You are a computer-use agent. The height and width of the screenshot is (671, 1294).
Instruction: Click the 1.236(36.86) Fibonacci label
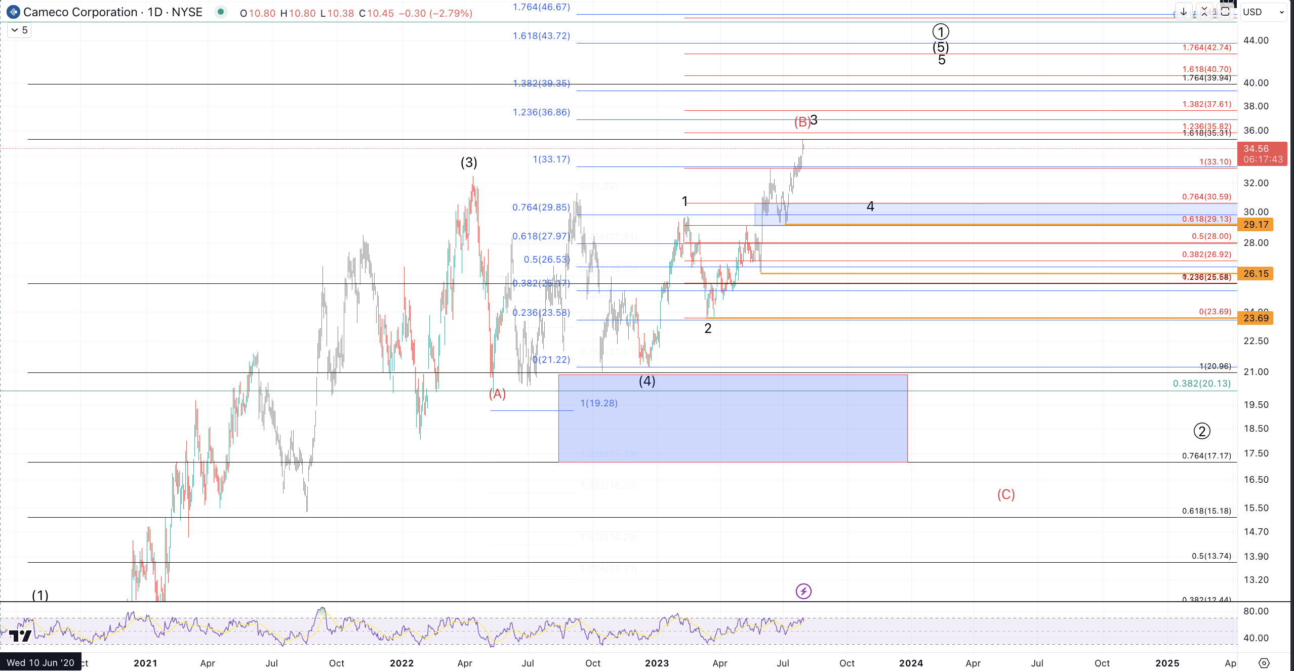pos(541,112)
